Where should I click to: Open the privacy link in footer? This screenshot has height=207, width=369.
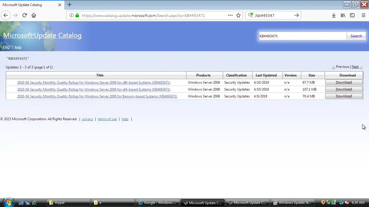tap(88, 119)
